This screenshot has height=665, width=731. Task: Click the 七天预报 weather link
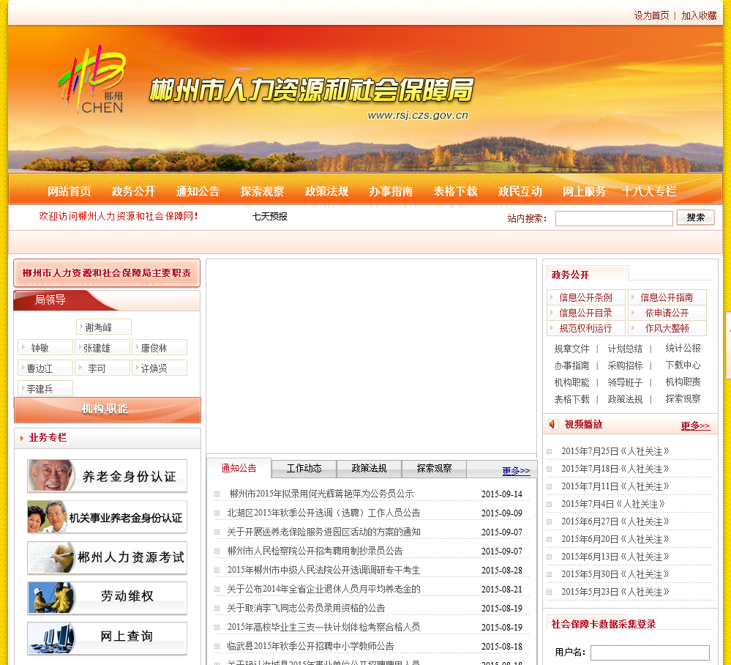269,217
